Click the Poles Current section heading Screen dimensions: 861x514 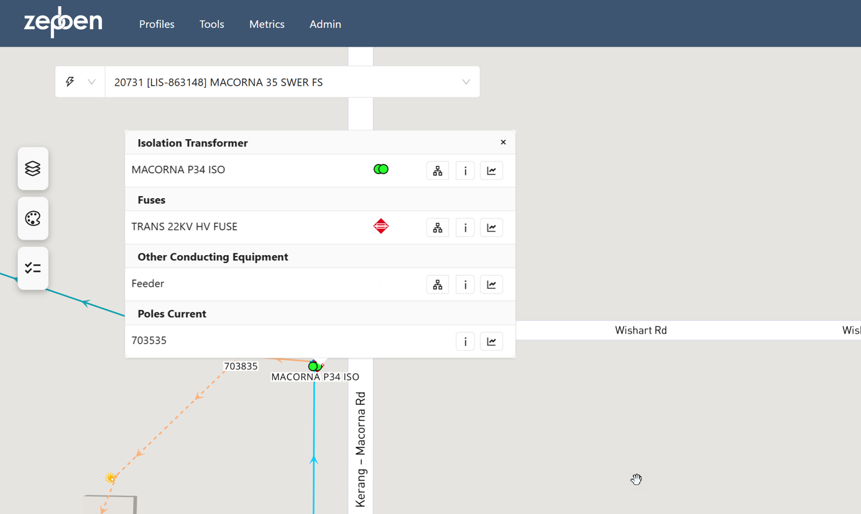tap(172, 313)
